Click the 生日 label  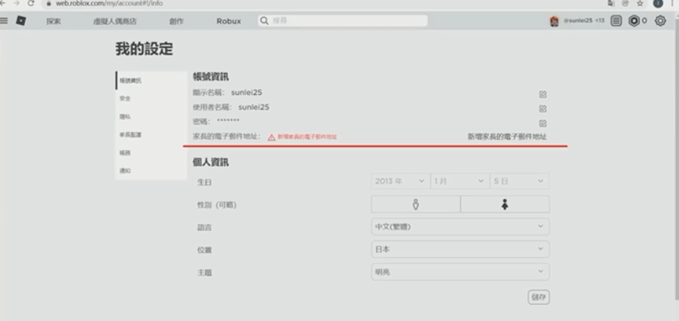(x=204, y=183)
